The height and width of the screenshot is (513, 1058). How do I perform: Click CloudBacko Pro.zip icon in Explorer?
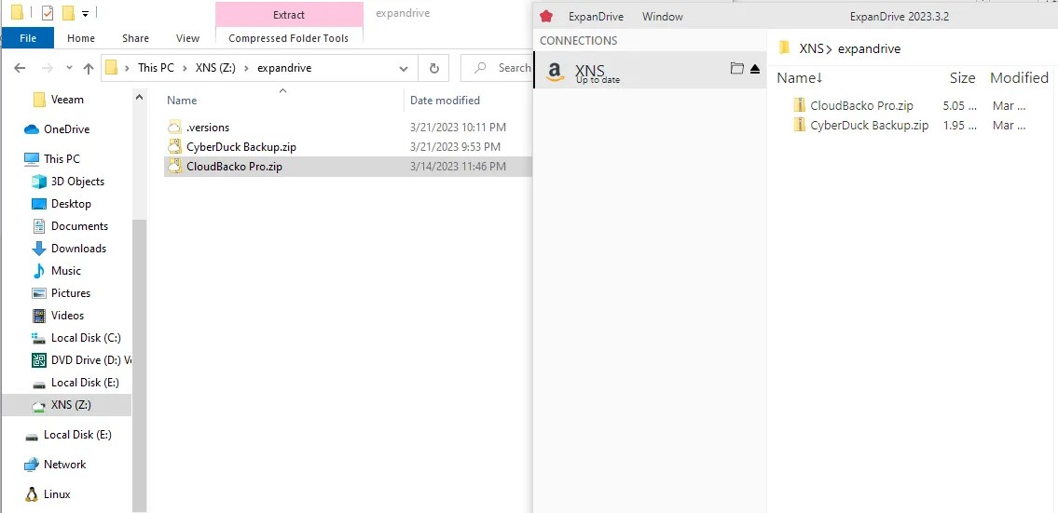point(174,167)
